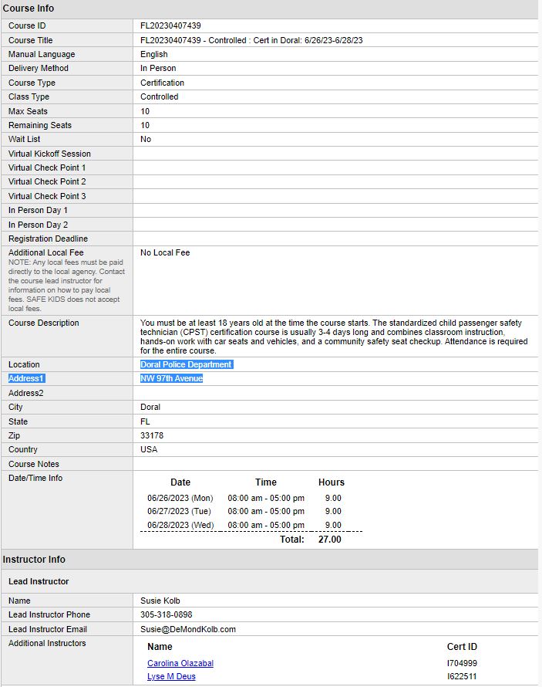Click the Lead Instructor subheading
542x687 pixels.
[39, 581]
